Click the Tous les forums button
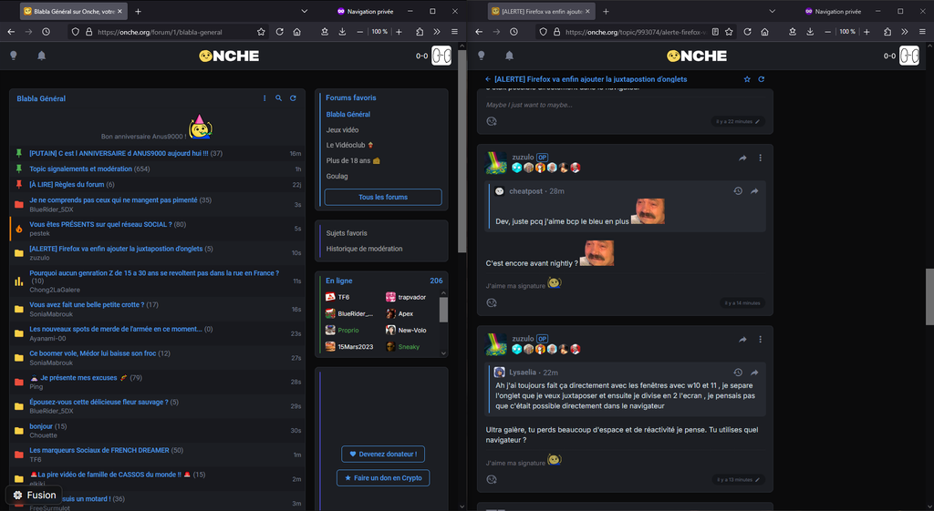This screenshot has width=934, height=511. tap(383, 197)
